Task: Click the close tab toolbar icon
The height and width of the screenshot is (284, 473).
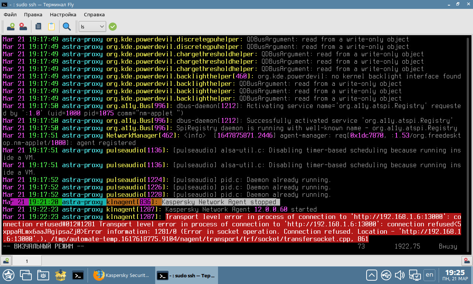Action: tap(23, 27)
